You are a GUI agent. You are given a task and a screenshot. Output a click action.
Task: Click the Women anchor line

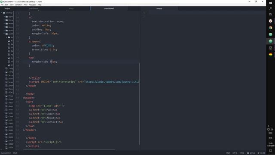tap(44, 114)
